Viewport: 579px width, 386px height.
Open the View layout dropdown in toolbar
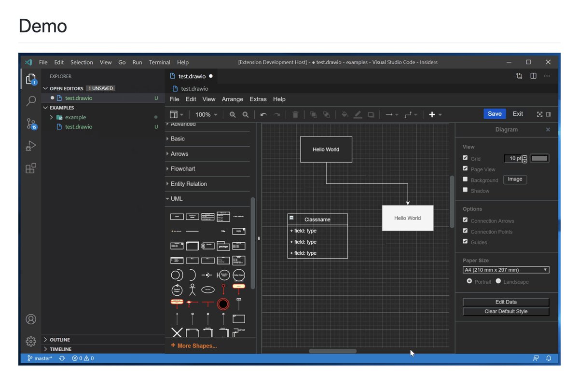pyautogui.click(x=176, y=114)
